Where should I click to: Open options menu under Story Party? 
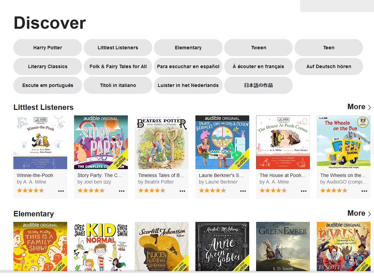(122, 191)
